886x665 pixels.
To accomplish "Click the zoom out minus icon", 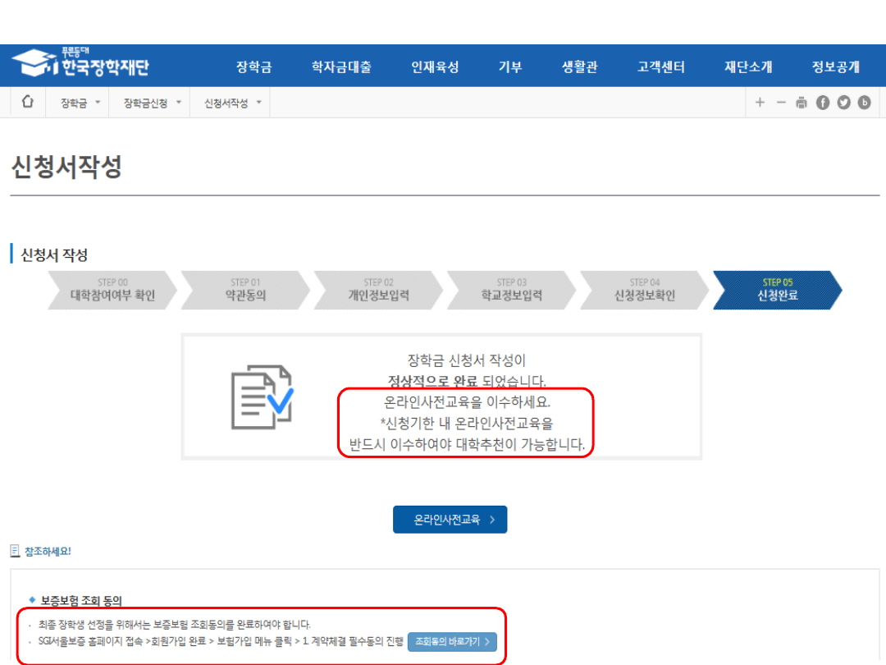I will click(x=780, y=103).
